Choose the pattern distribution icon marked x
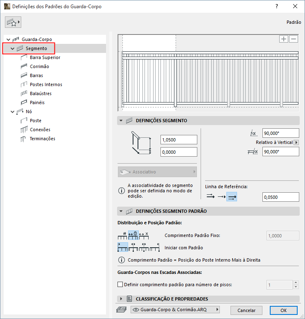This screenshot has height=319, width=305. tap(144, 236)
